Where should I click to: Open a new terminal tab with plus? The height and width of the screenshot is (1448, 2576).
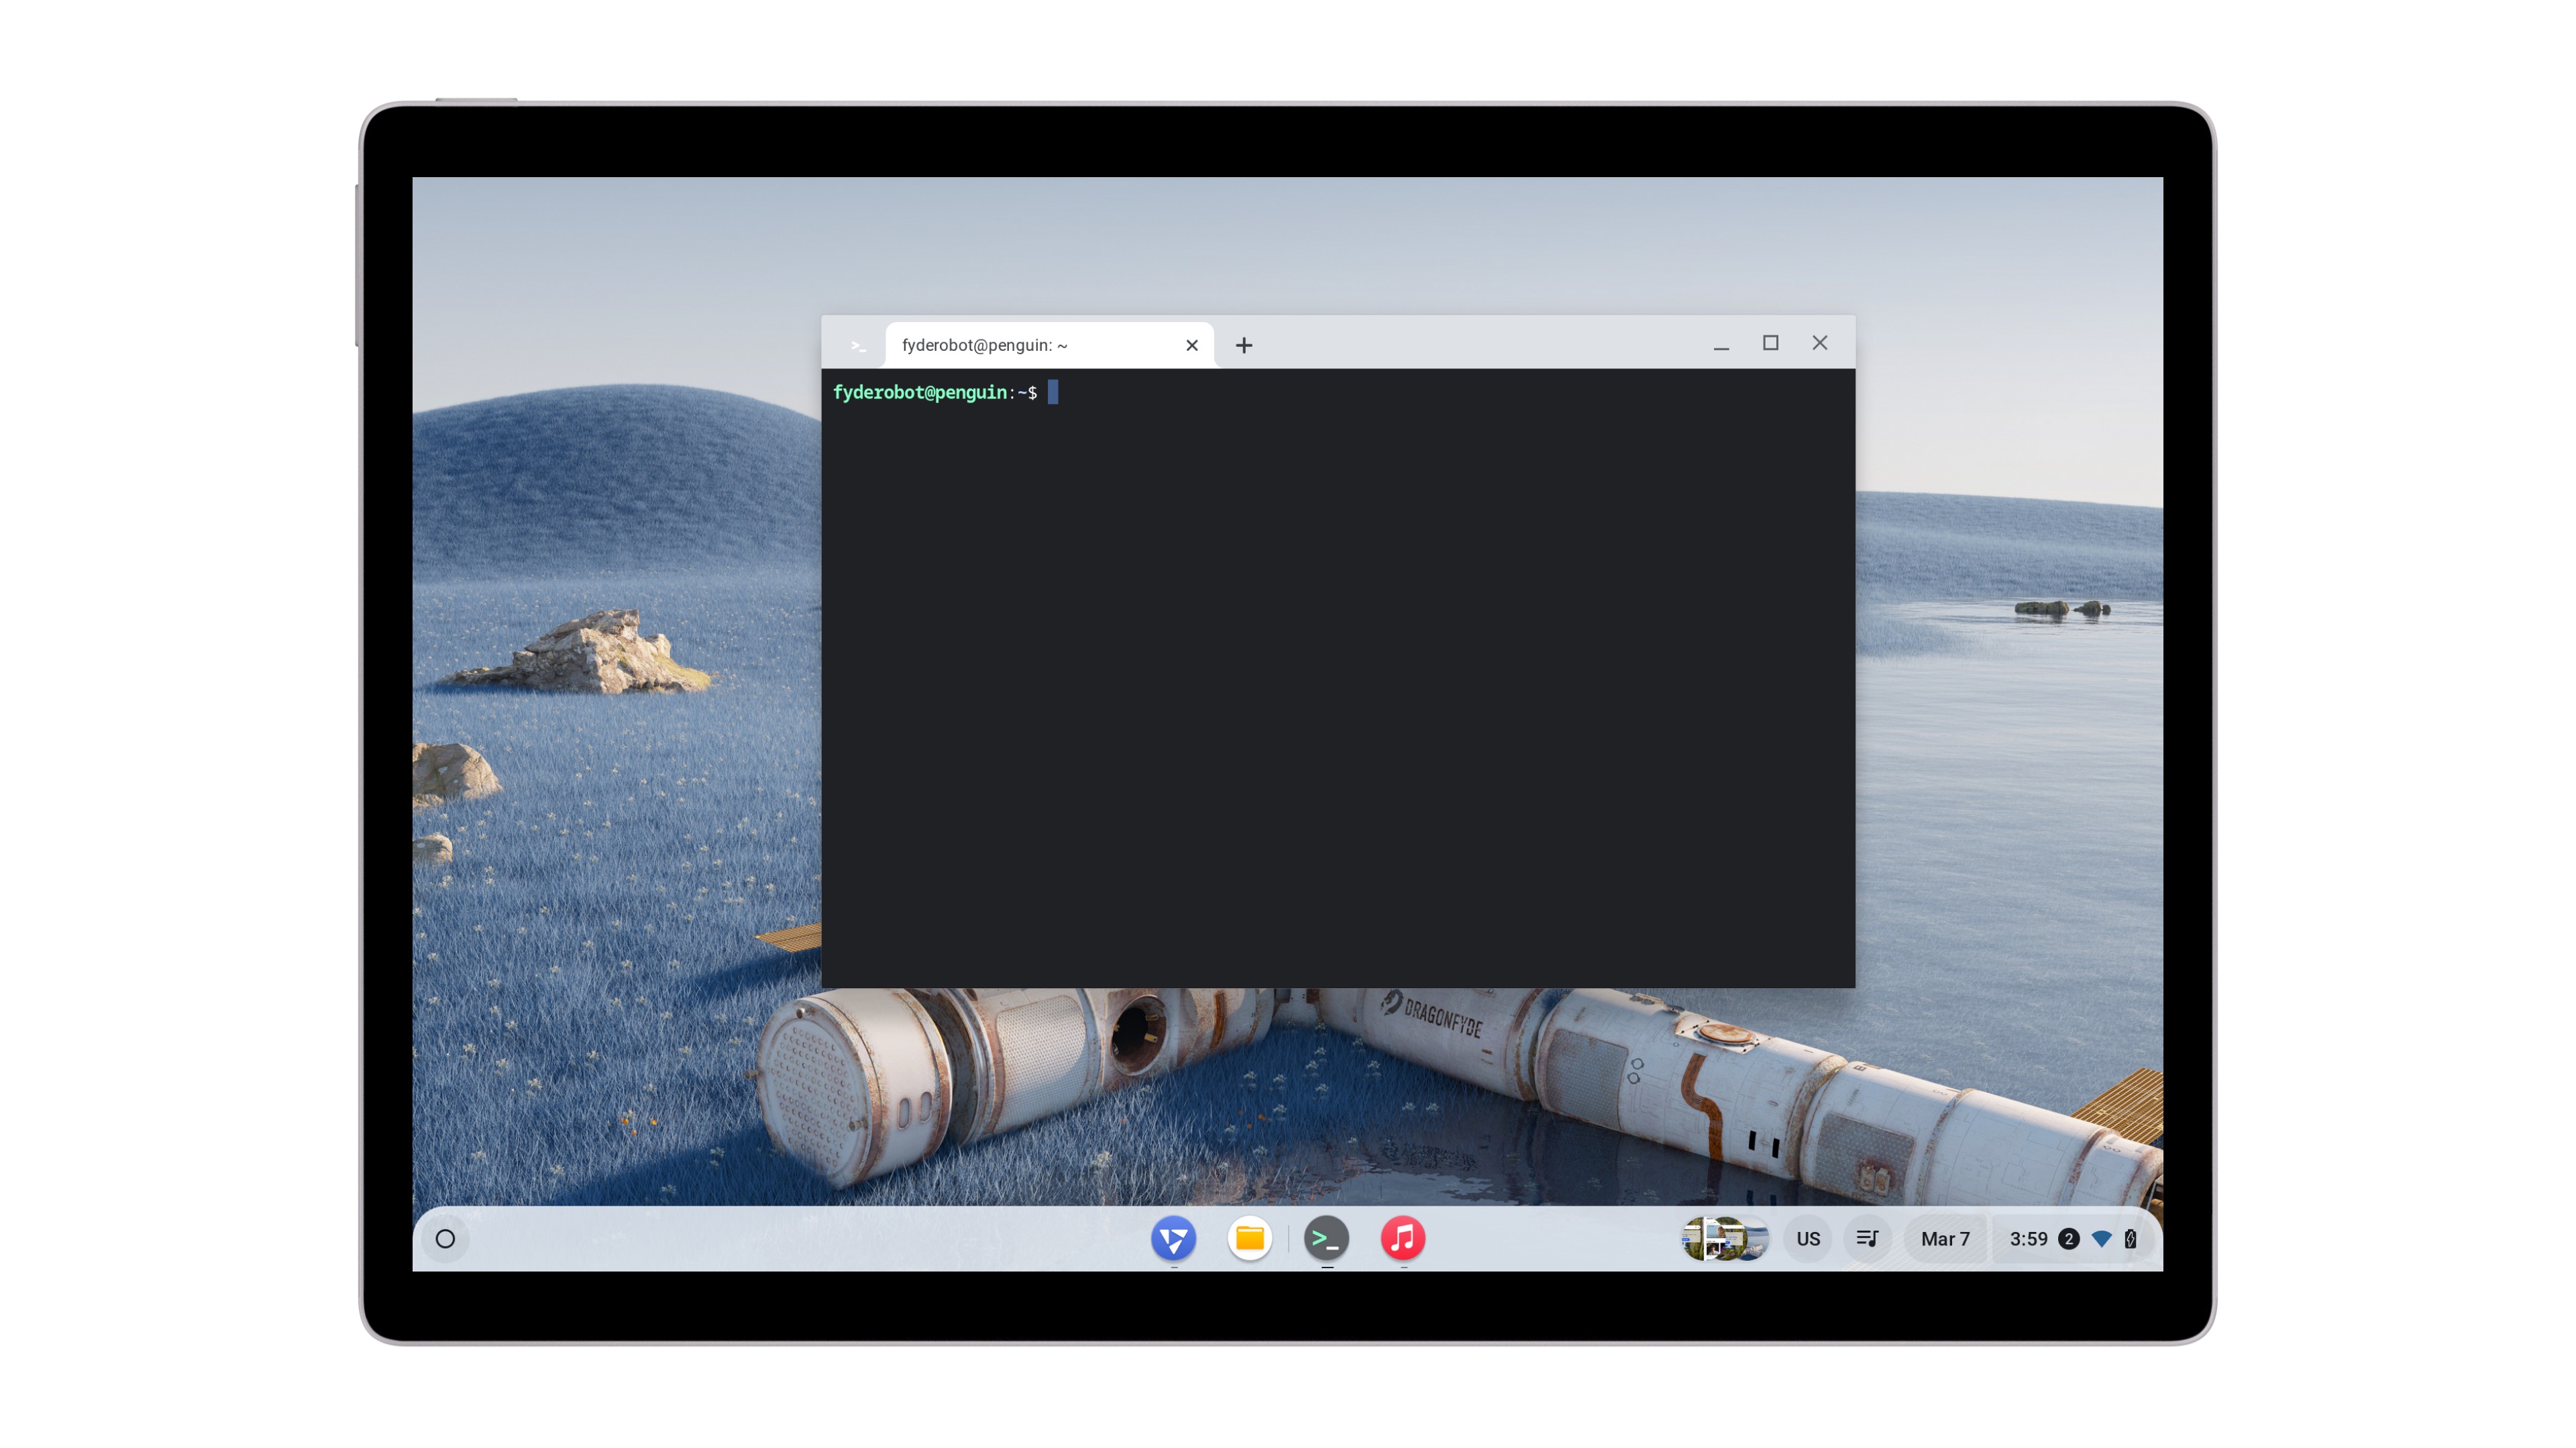pos(1243,345)
